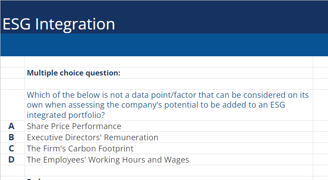
Task: Choose 'The Firm's Carbon Footprint' answer
Action: click(80, 148)
